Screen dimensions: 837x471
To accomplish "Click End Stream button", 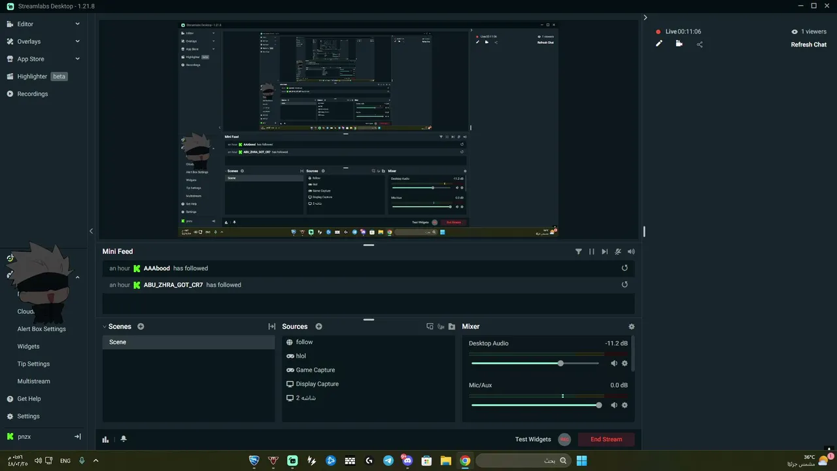I will point(606,440).
